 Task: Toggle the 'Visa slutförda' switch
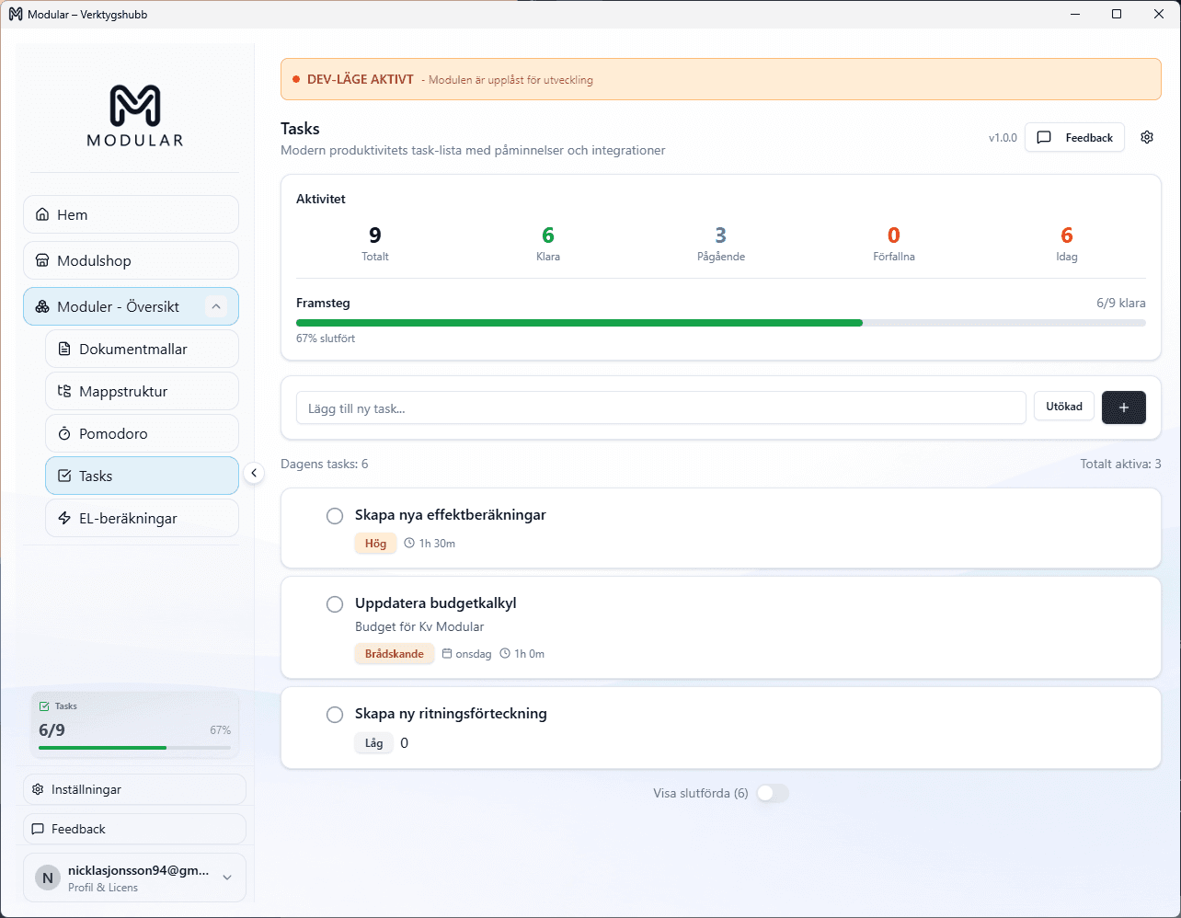point(772,794)
